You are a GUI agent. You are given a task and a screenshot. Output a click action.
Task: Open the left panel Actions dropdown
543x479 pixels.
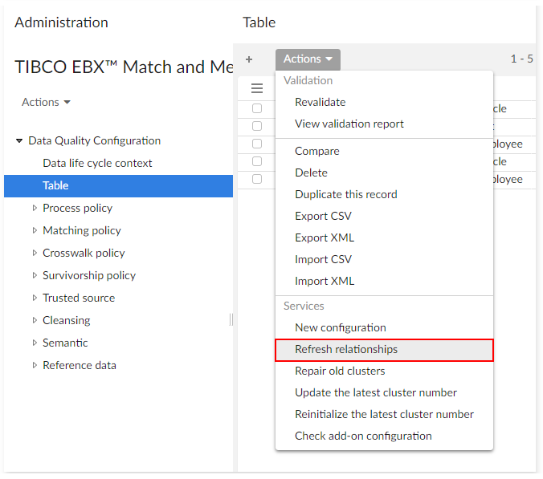pos(46,102)
